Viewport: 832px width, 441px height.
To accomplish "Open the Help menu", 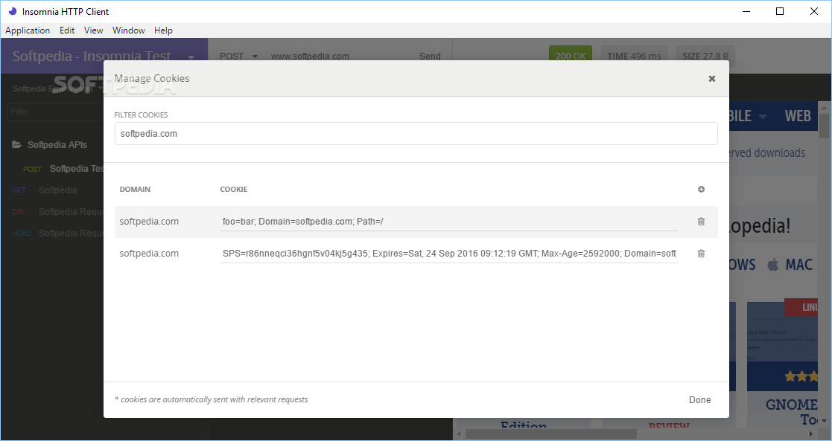I will click(x=163, y=30).
